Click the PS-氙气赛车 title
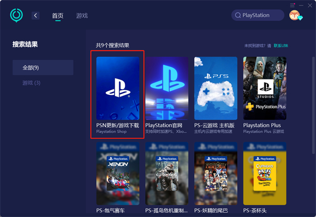The height and width of the screenshot is (217, 316). click(x=111, y=211)
